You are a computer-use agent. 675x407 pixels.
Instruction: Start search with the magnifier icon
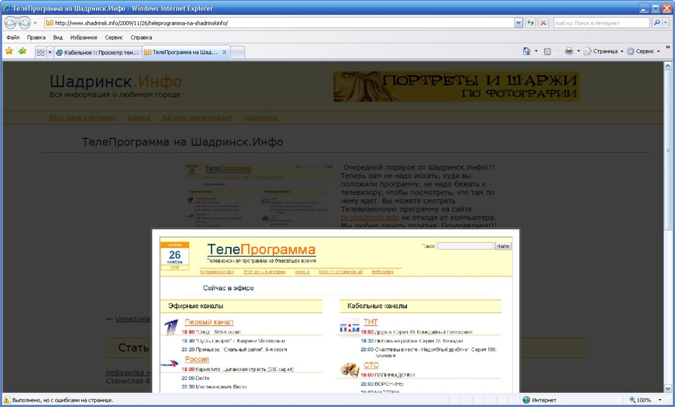coord(656,23)
